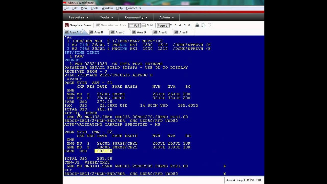Switch to Area C tab
This screenshot has width=327, height=184.
(120, 32)
